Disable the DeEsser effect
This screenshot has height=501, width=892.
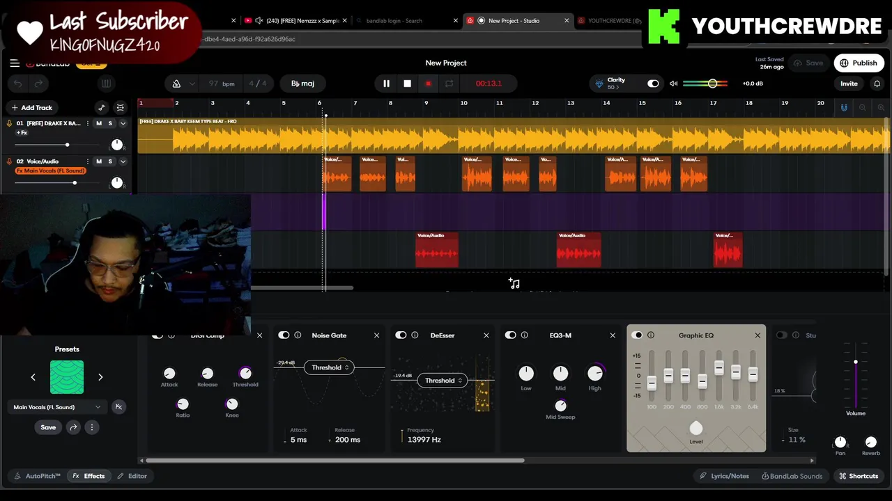(401, 335)
